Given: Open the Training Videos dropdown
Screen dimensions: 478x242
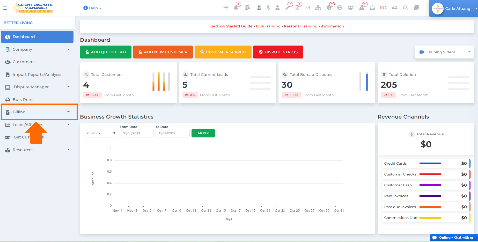Looking at the screenshot, I should pyautogui.click(x=445, y=52).
